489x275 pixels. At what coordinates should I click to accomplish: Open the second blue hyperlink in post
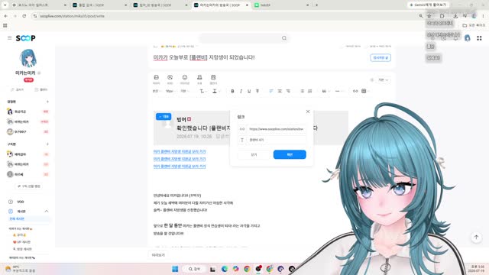(x=180, y=159)
